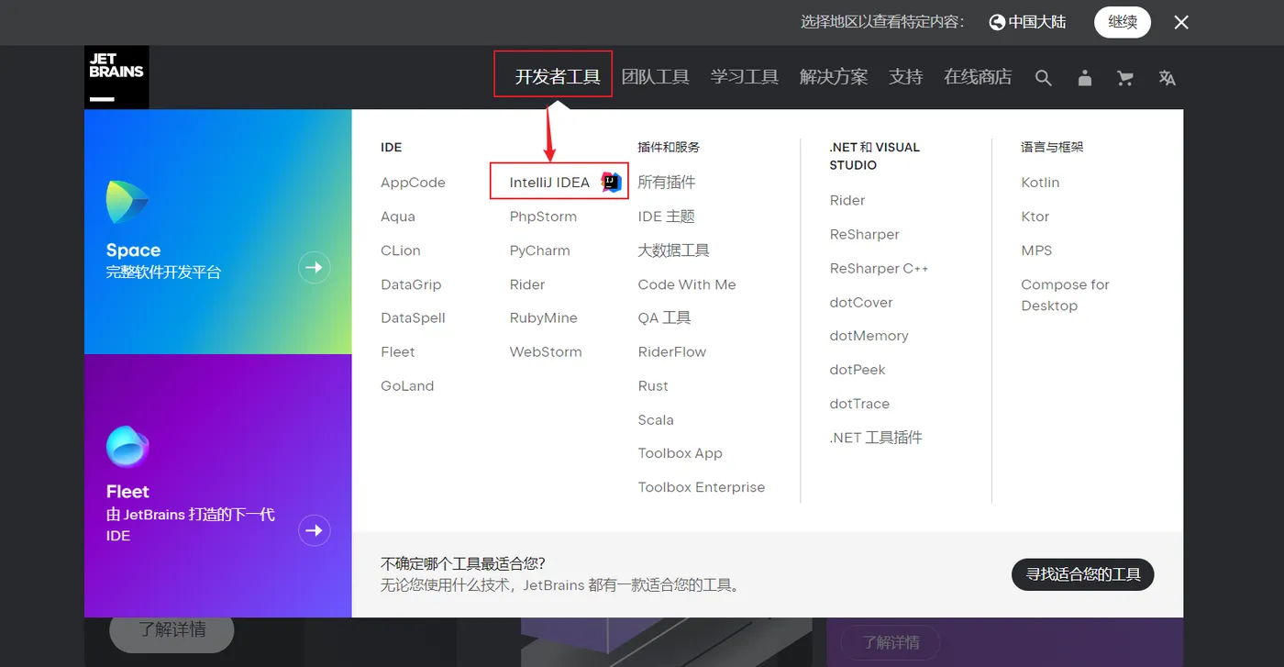Open the Fleet link in IDE list

click(x=398, y=352)
